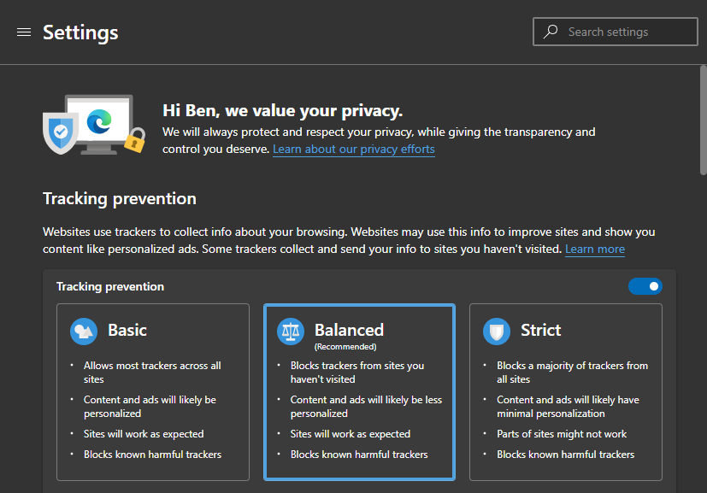Click Strict card's 'Blocks known harmful trackers'
Viewport: 707px width, 493px height.
coord(565,455)
